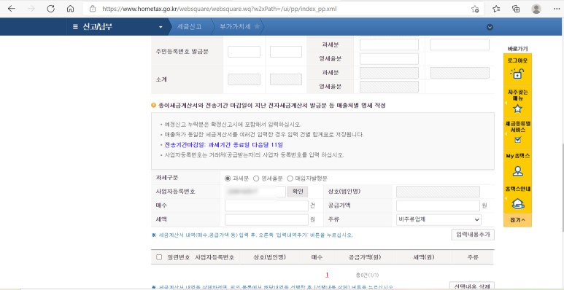The image size is (564, 290).
Task: Open the 세금신고 breadcrumb item
Action: coord(189,26)
